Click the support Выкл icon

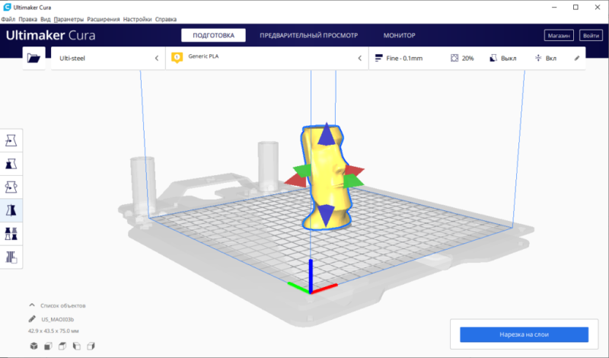coord(493,59)
